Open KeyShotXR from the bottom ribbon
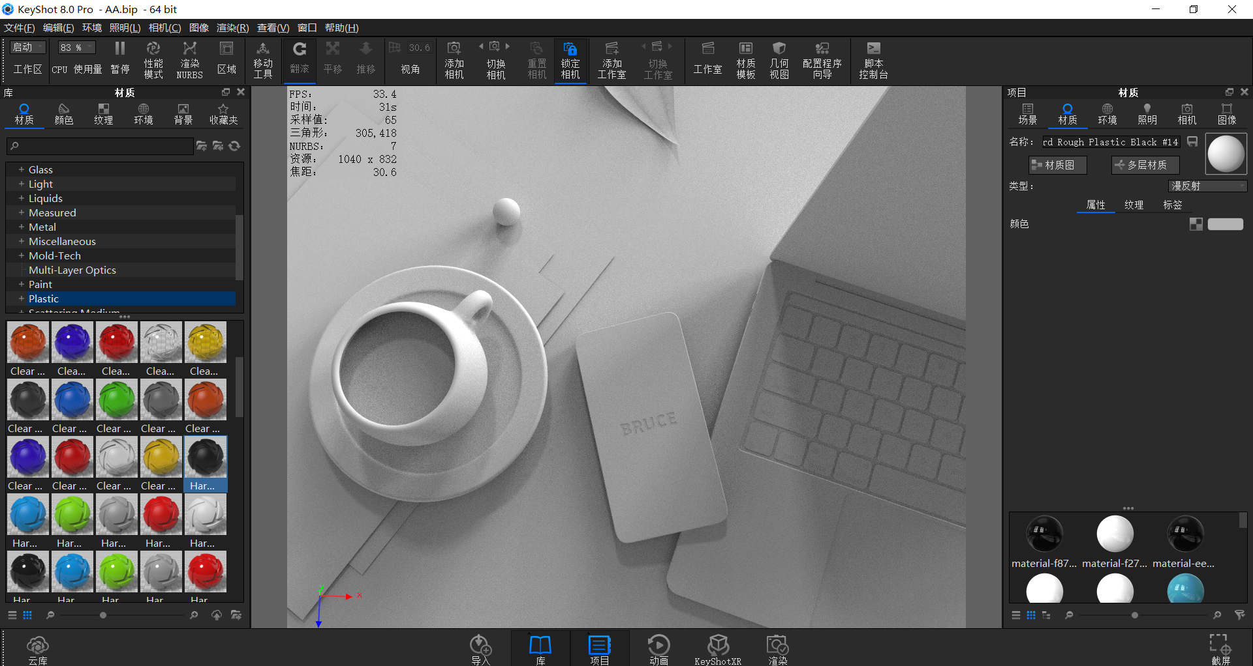This screenshot has height=666, width=1253. click(x=719, y=648)
